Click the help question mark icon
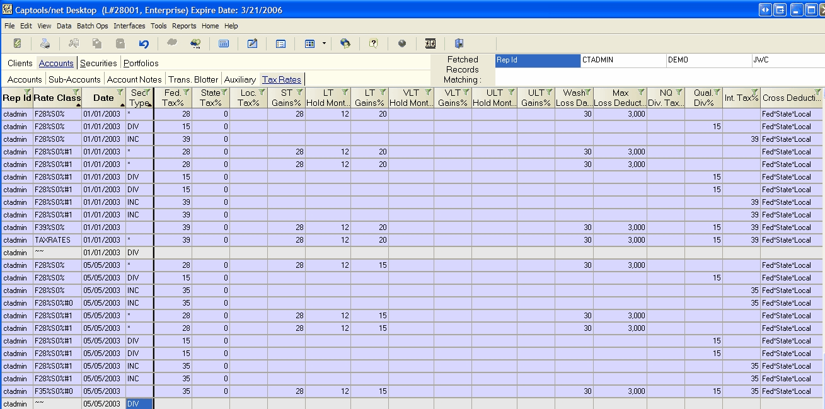 [x=373, y=43]
